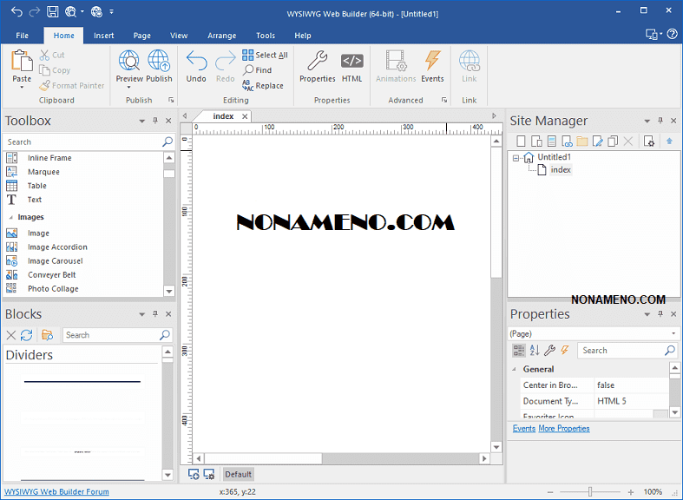The image size is (683, 500).
Task: Switch to the Insert ribbon tab
Action: [104, 36]
